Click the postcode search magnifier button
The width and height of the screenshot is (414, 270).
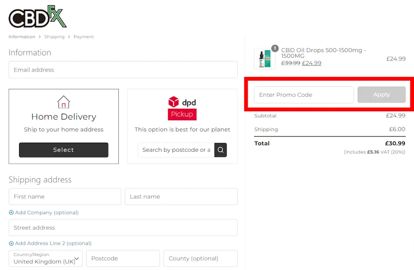click(221, 150)
